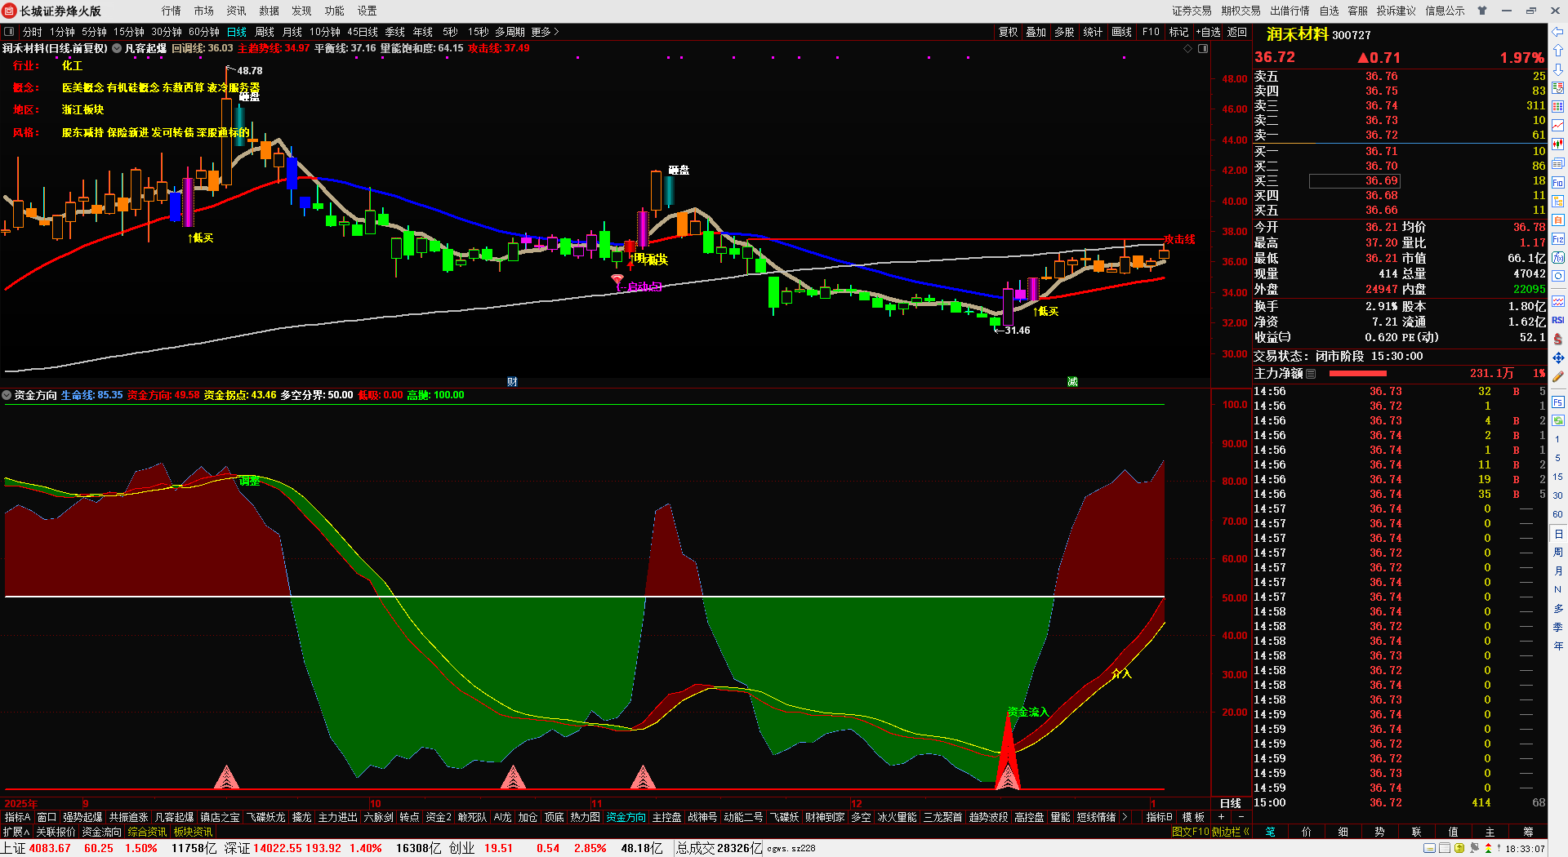Click the satellite connection status icon

coord(1475,849)
